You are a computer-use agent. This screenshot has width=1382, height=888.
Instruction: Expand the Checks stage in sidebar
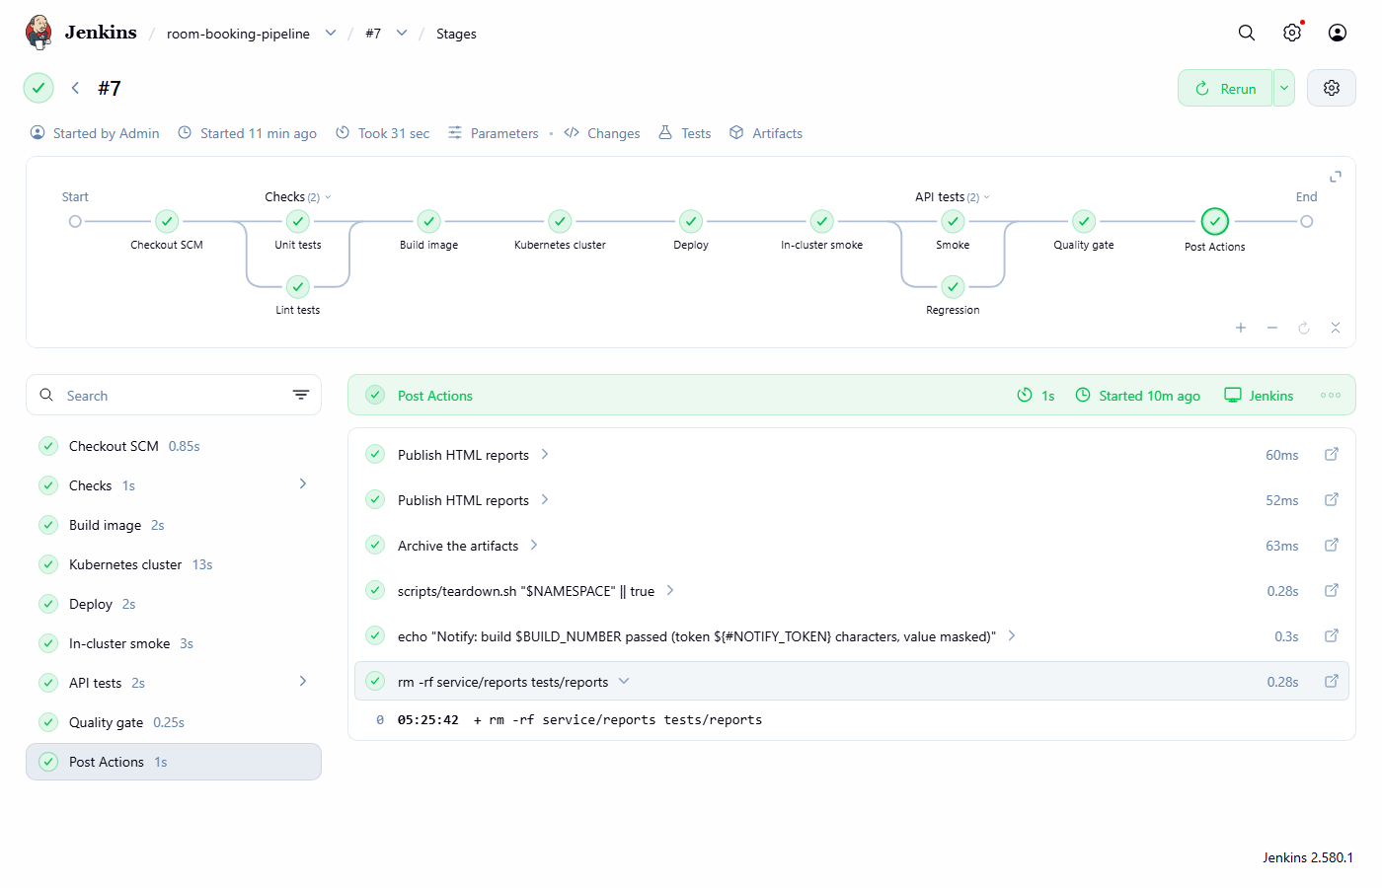pos(303,483)
